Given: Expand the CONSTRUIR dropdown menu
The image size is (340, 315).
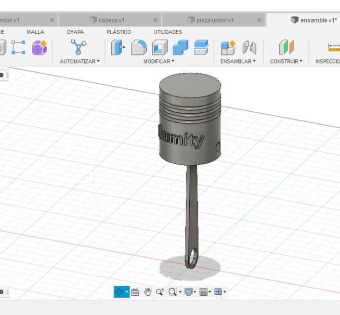Looking at the screenshot, I should [286, 61].
